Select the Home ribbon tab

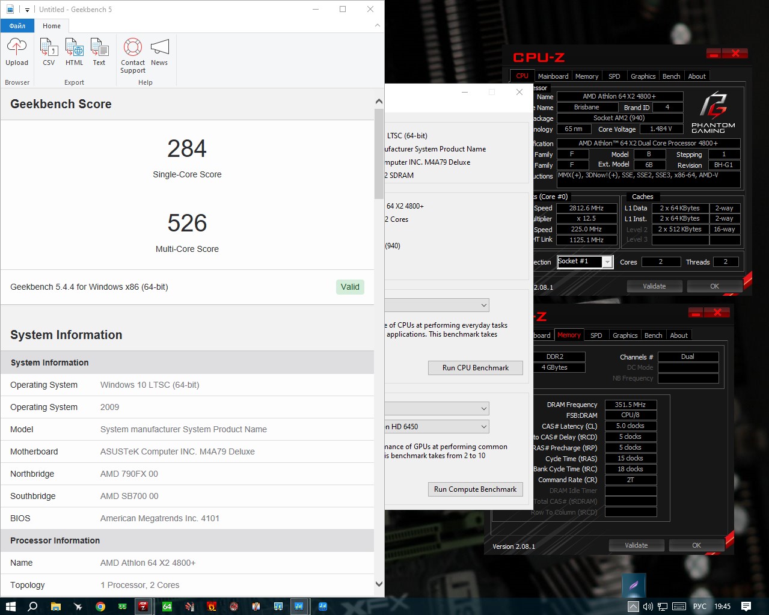(x=52, y=26)
